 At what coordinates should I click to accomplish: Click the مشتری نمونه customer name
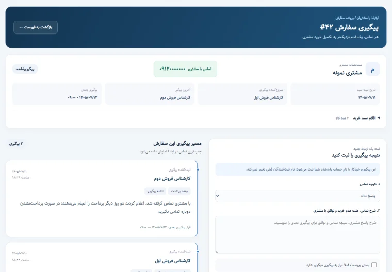pos(347,73)
